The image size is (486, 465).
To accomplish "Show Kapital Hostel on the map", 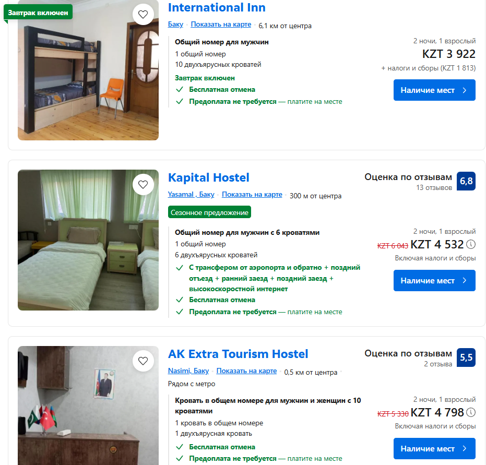I will (252, 195).
